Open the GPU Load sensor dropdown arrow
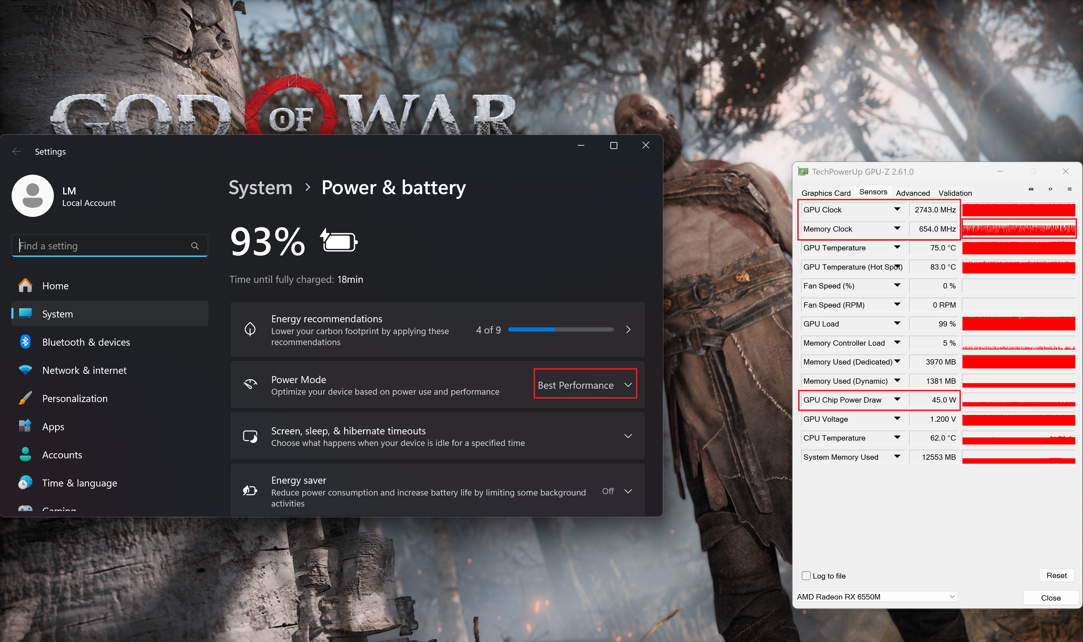Viewport: 1083px width, 642px height. click(897, 324)
